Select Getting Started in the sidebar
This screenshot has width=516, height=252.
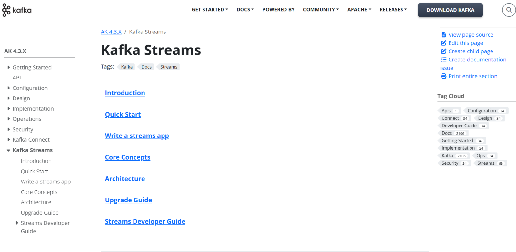[32, 67]
